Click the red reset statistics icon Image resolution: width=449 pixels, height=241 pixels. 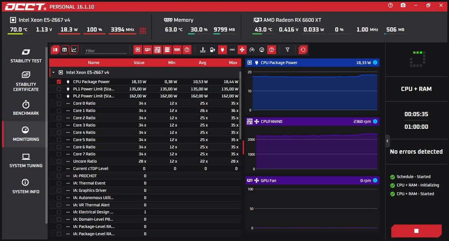coord(303,50)
